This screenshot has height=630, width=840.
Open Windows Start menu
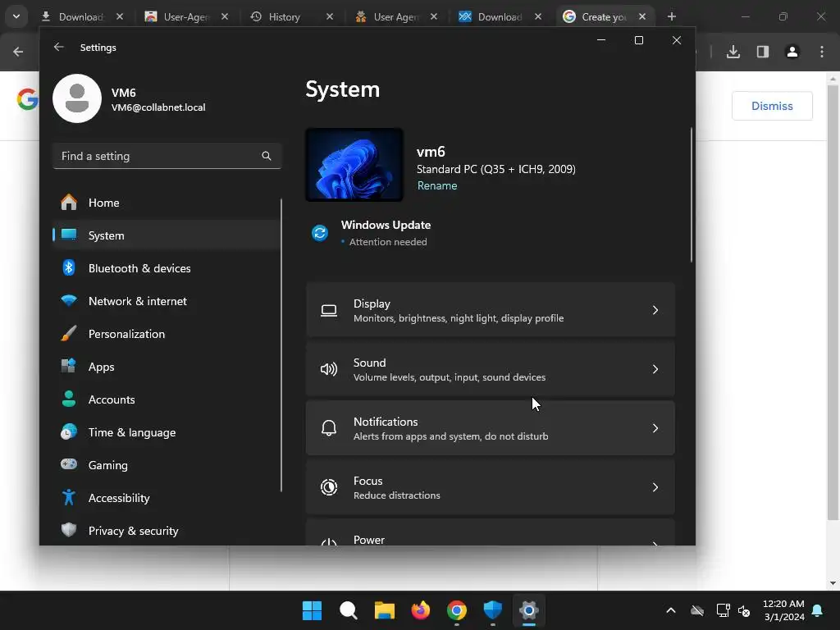(x=312, y=610)
